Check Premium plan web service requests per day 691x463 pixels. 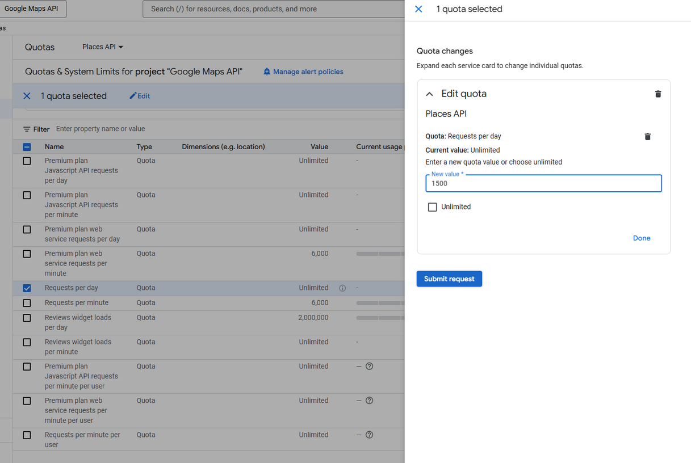[x=27, y=230]
